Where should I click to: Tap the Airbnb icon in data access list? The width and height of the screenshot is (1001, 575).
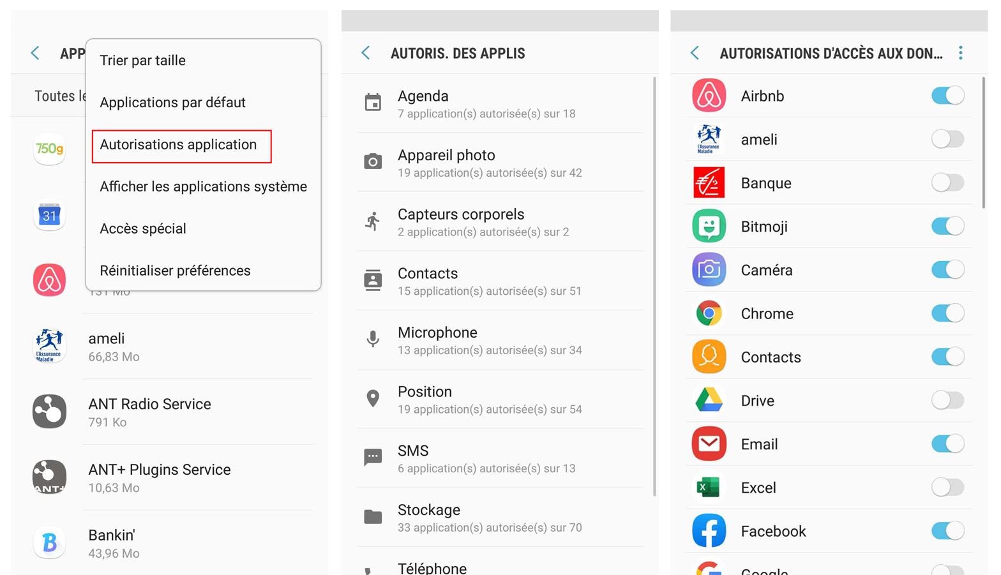pyautogui.click(x=709, y=96)
